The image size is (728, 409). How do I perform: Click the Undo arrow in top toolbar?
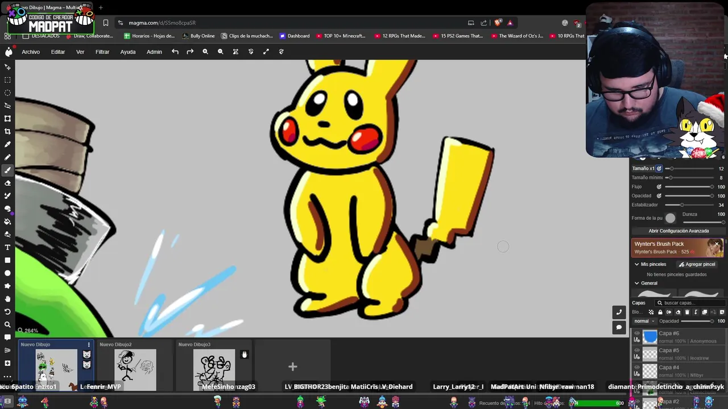tap(175, 52)
